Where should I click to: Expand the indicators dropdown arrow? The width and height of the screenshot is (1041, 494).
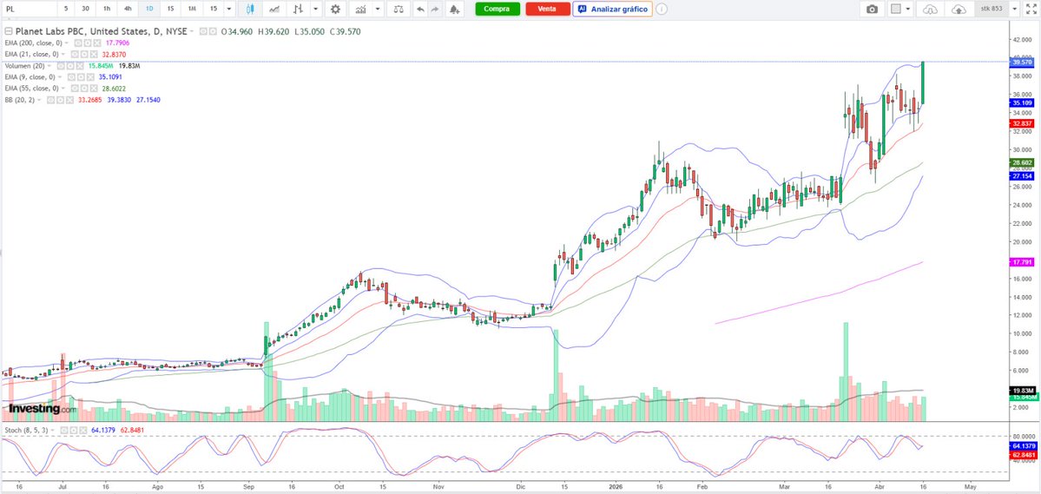coord(378,10)
